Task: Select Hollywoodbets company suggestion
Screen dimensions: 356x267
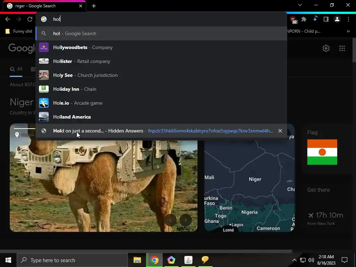Action: 161,47
